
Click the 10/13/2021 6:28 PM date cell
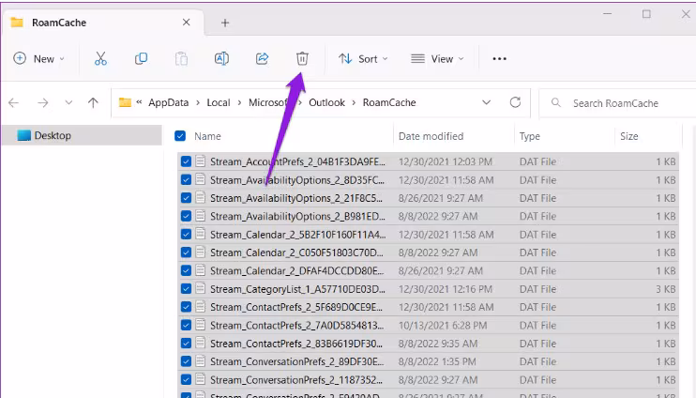(x=443, y=325)
